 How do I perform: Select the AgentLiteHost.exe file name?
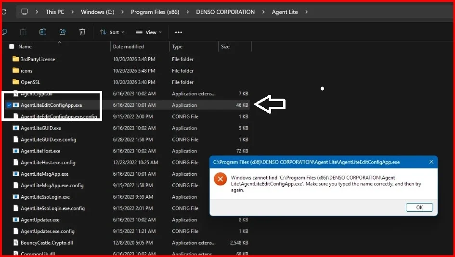40,151
